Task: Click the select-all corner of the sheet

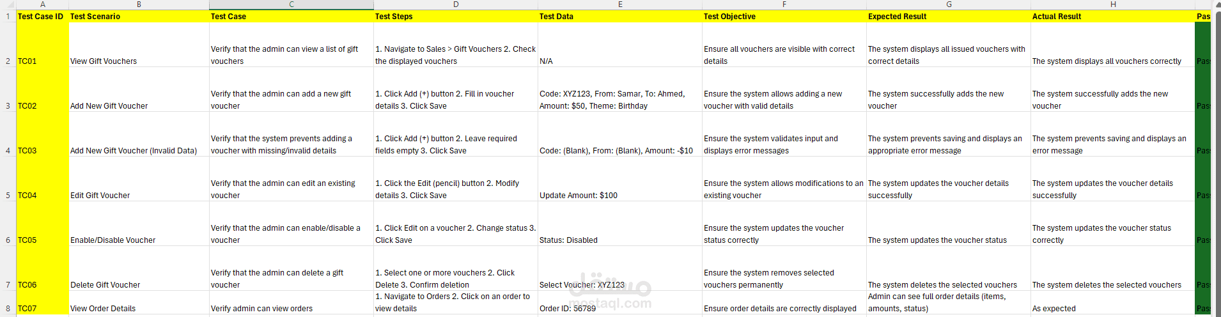Action: coord(8,4)
